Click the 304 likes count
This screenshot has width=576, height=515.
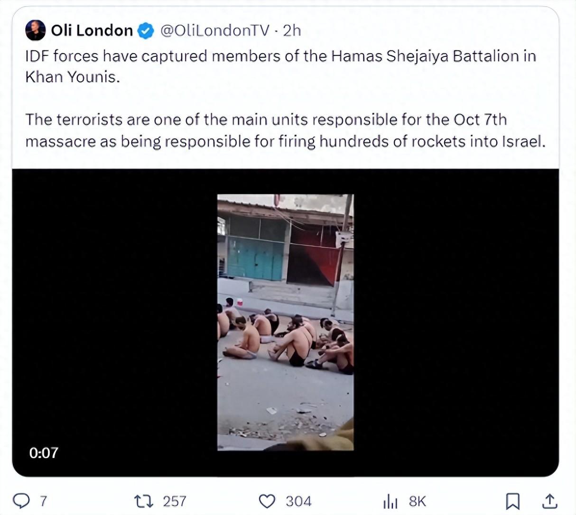[298, 501]
